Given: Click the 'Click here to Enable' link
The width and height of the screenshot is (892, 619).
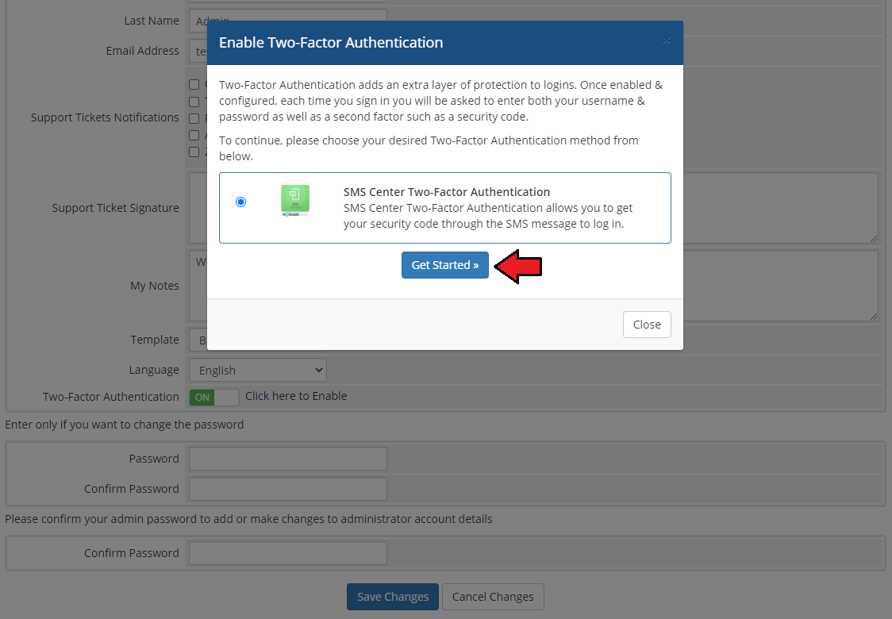Looking at the screenshot, I should pyautogui.click(x=296, y=396).
